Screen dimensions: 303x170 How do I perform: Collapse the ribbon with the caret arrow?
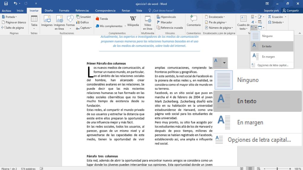point(299,33)
